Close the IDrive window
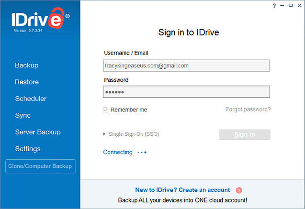 coord(300,5)
